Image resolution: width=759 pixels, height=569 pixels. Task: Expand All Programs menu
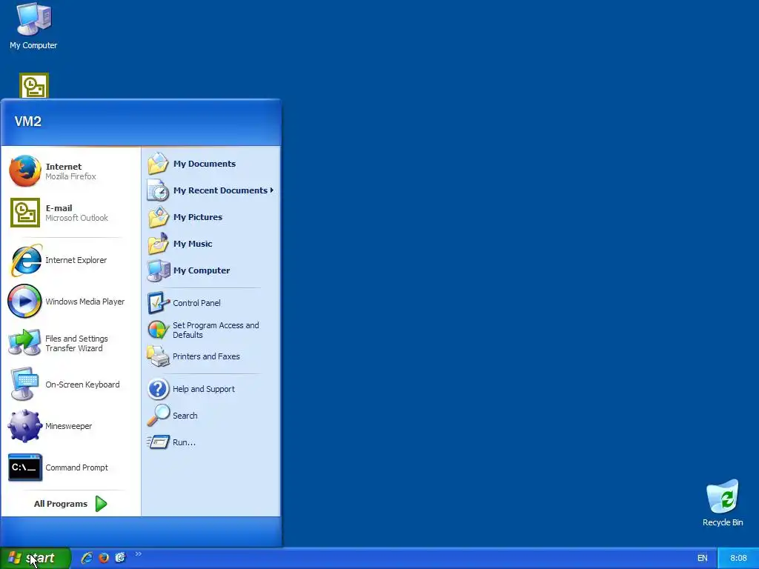coord(70,504)
